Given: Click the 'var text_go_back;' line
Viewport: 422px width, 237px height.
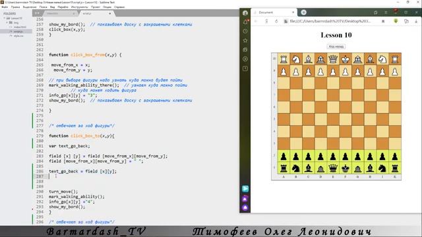Looking at the screenshot, I should pos(69,146).
